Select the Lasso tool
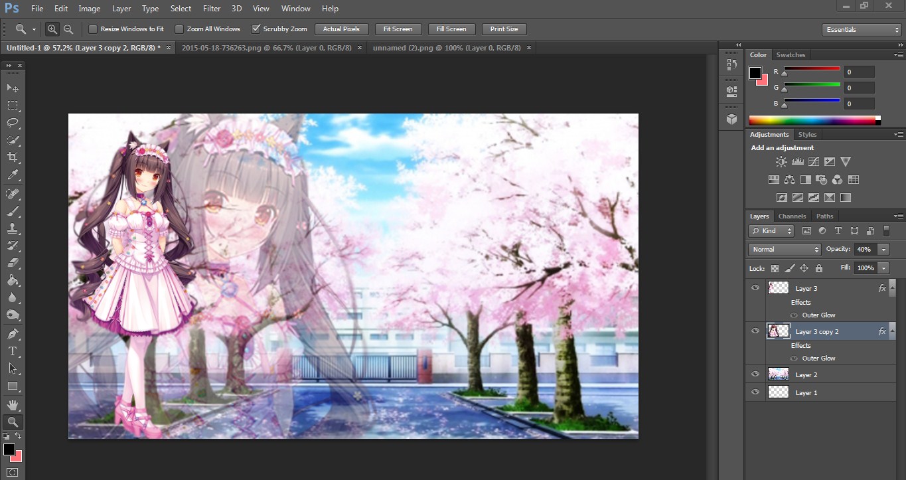This screenshot has width=906, height=480. (x=12, y=122)
